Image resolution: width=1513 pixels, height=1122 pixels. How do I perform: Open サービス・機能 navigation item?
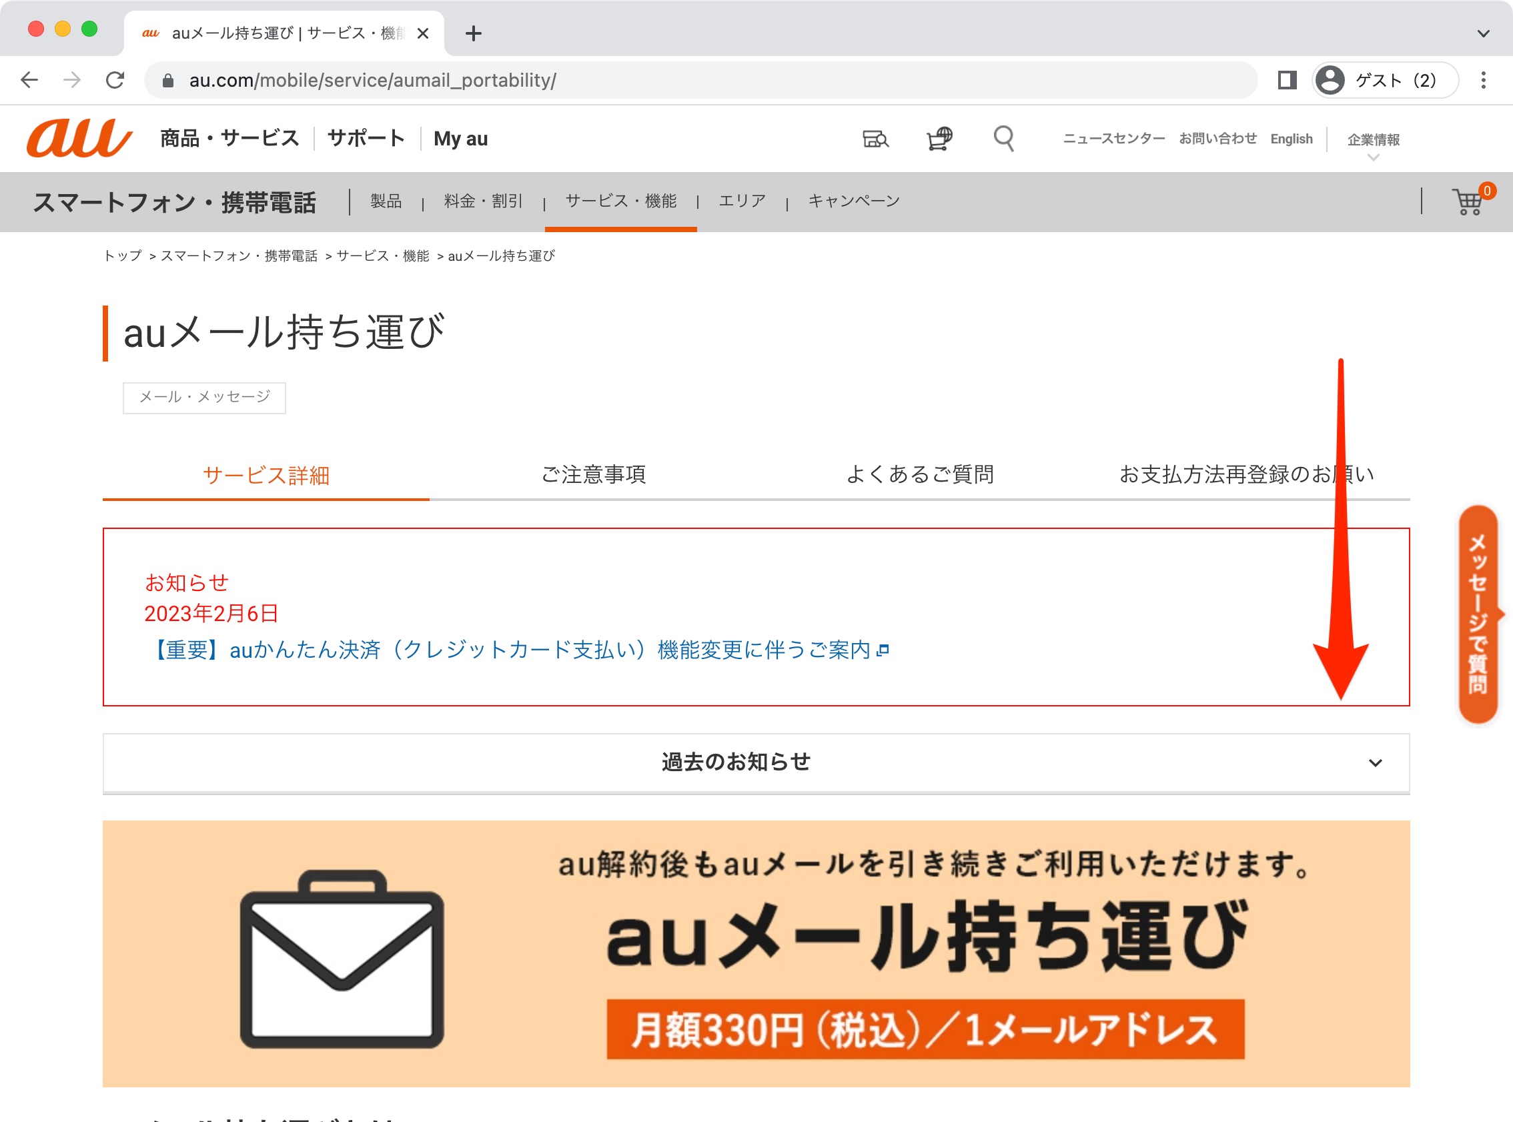620,201
